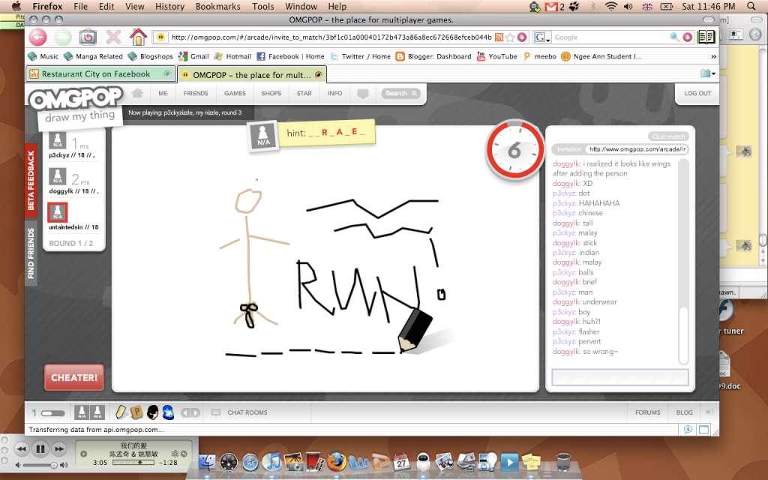The width and height of the screenshot is (768, 480).
Task: Click the OMGPOP home icon in navbar
Action: 136,94
